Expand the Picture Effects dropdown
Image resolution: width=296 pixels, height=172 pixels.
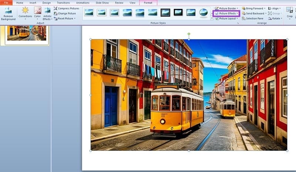point(227,13)
